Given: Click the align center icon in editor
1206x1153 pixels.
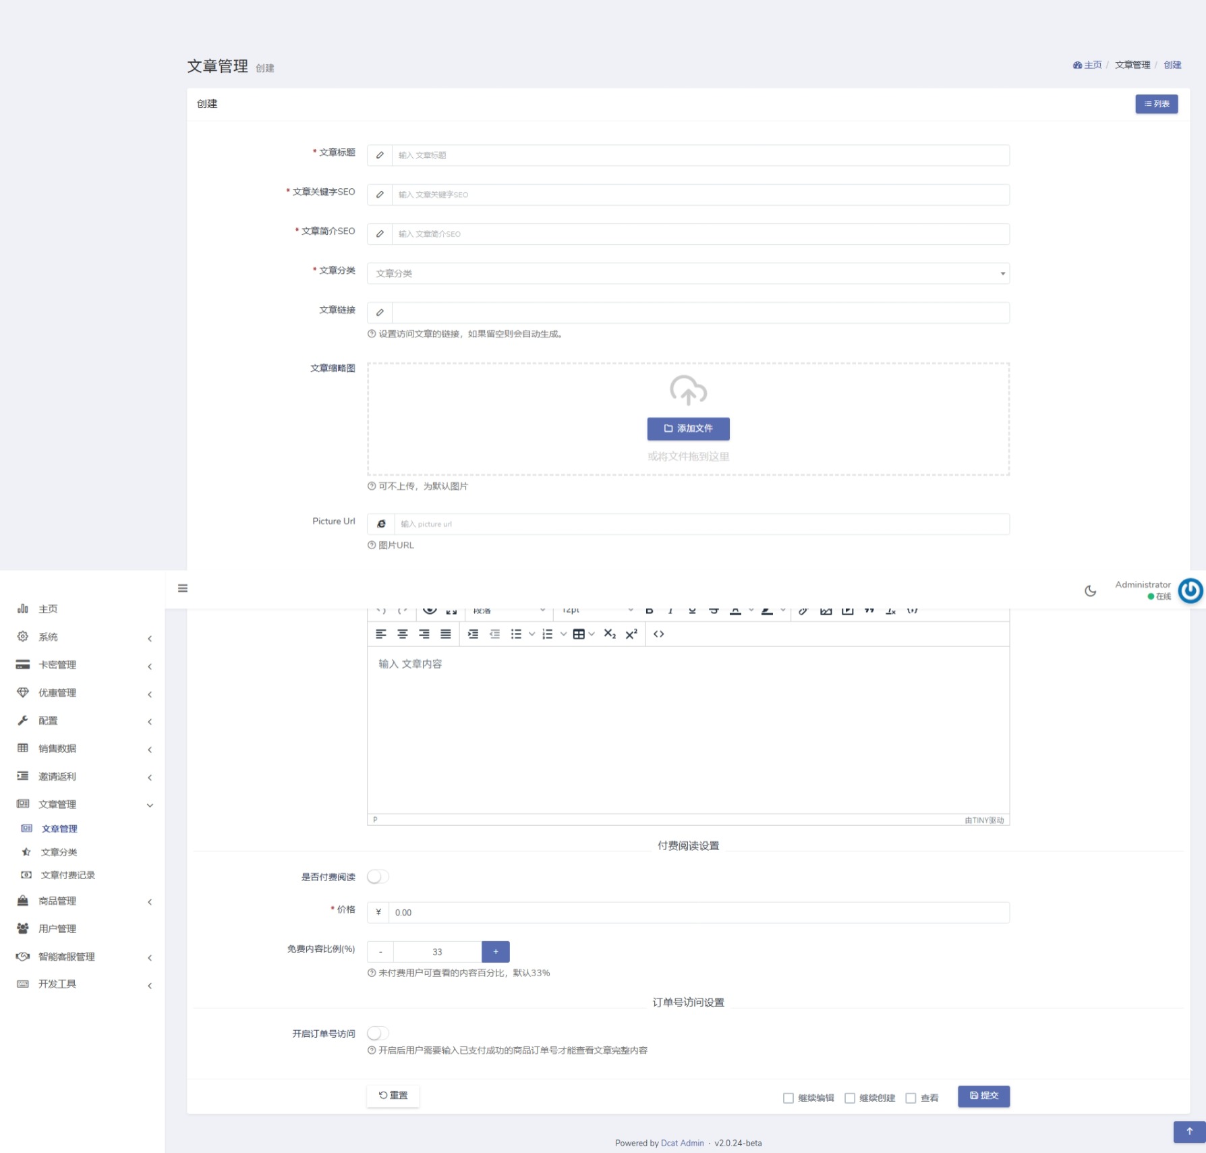Looking at the screenshot, I should tap(402, 634).
